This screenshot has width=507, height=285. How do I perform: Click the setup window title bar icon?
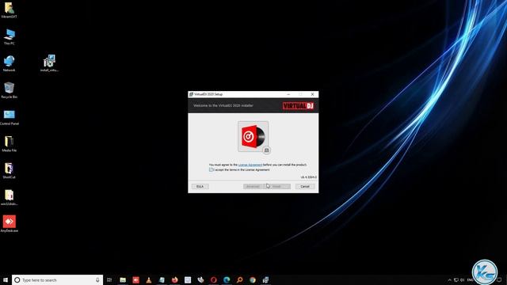pyautogui.click(x=191, y=94)
